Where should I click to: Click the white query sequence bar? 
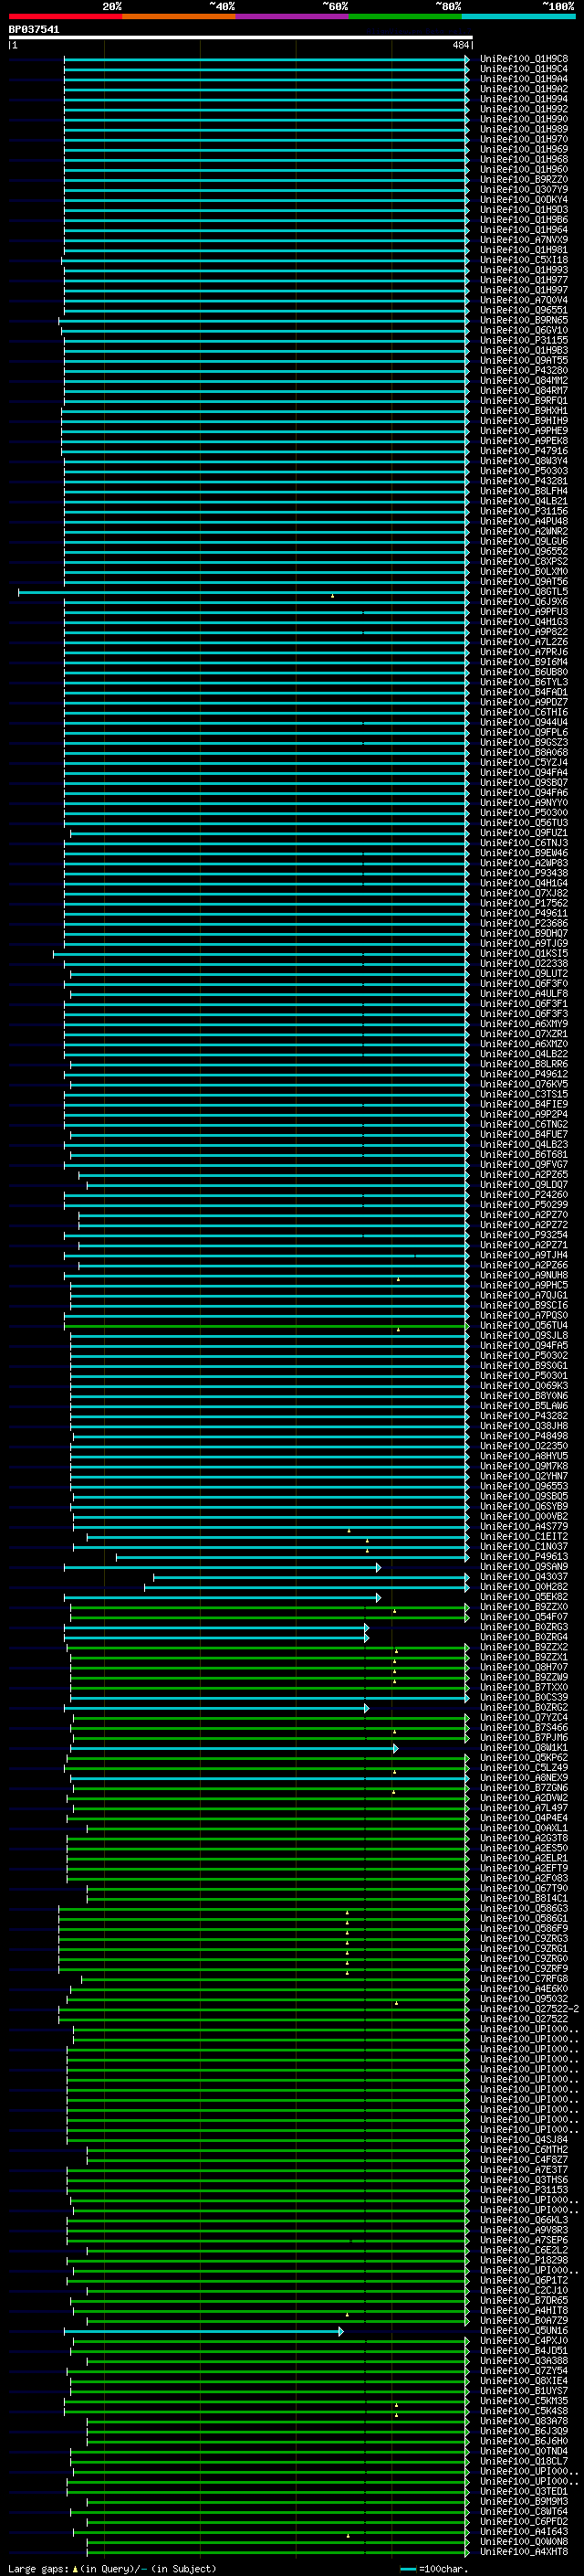tap(241, 38)
